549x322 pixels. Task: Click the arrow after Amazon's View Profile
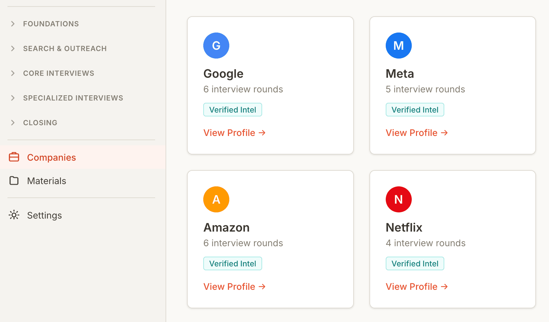point(262,287)
